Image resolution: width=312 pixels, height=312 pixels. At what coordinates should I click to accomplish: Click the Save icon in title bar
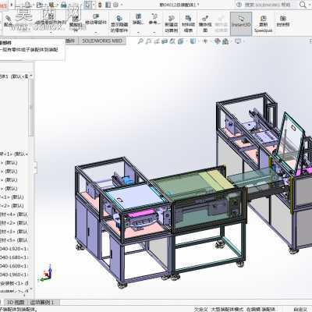coord(51,5)
